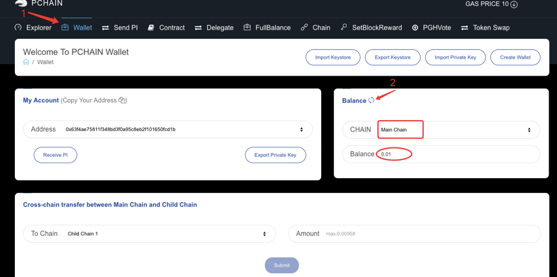
Task: Click the Import Keystore button
Action: click(x=333, y=57)
